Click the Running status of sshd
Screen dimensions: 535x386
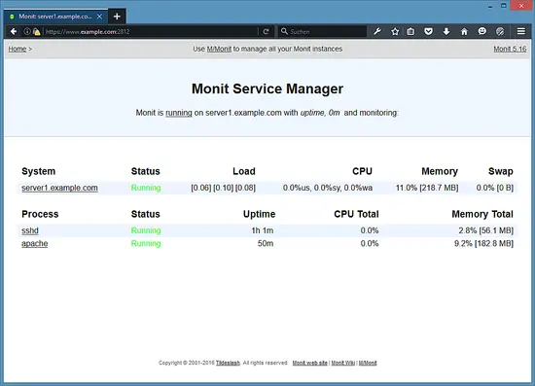pyautogui.click(x=146, y=230)
